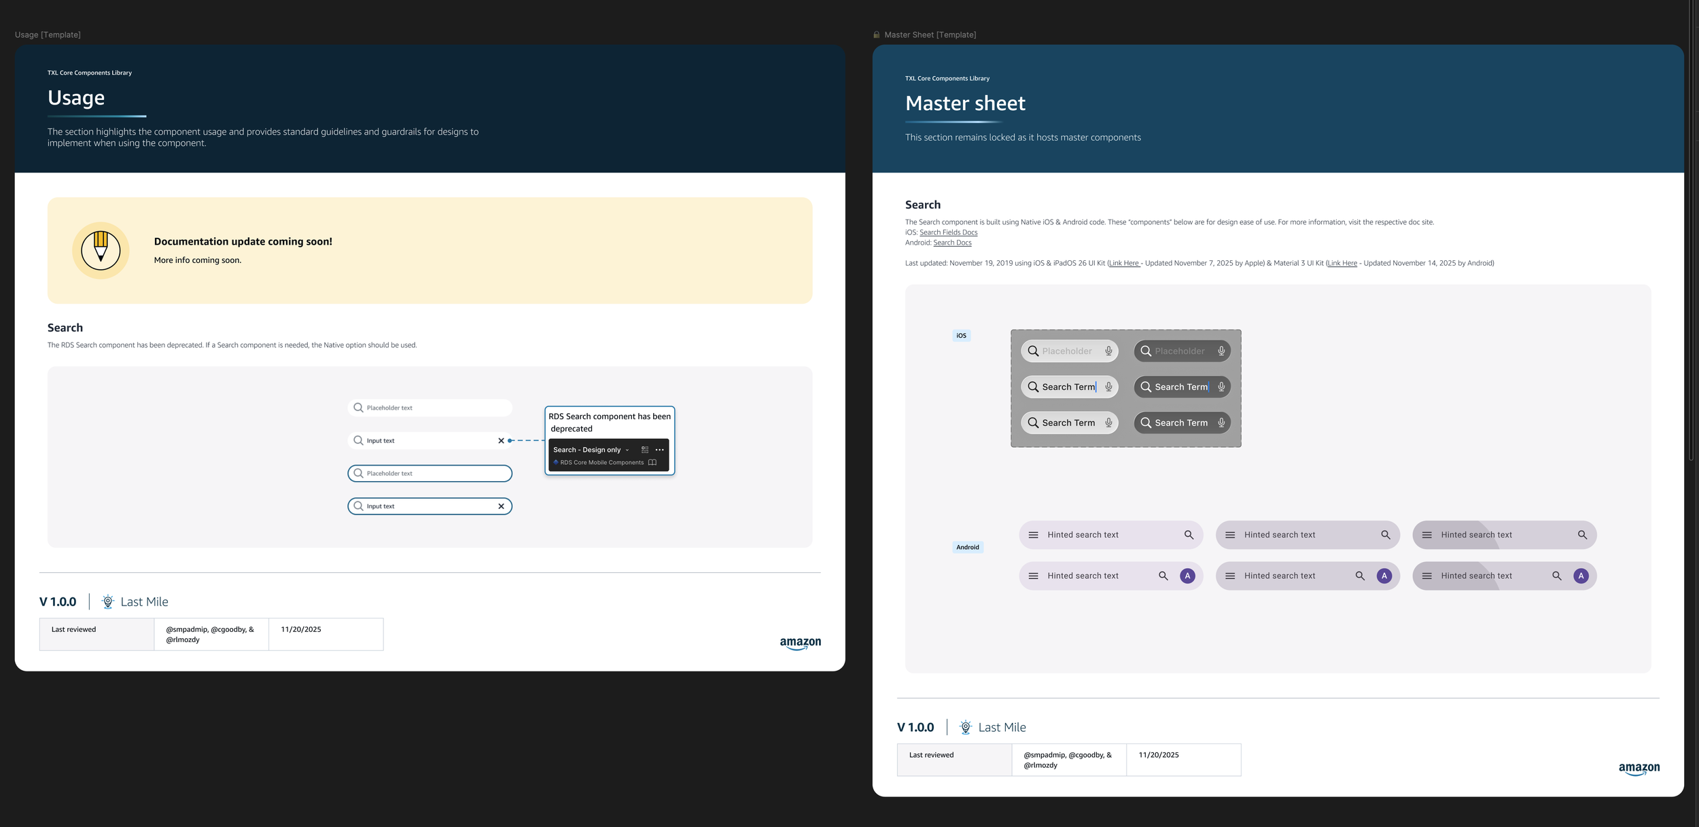The width and height of the screenshot is (1699, 827).
Task: Click the search icon in the pressed-state Android bar without avatar
Action: click(1582, 535)
